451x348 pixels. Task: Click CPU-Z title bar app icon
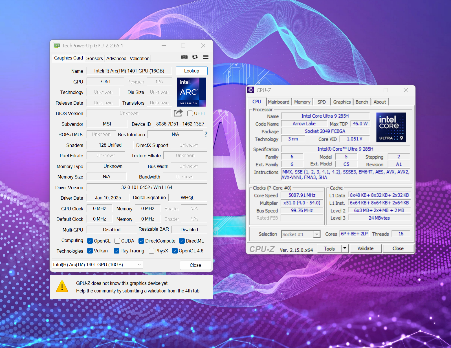coord(251,90)
